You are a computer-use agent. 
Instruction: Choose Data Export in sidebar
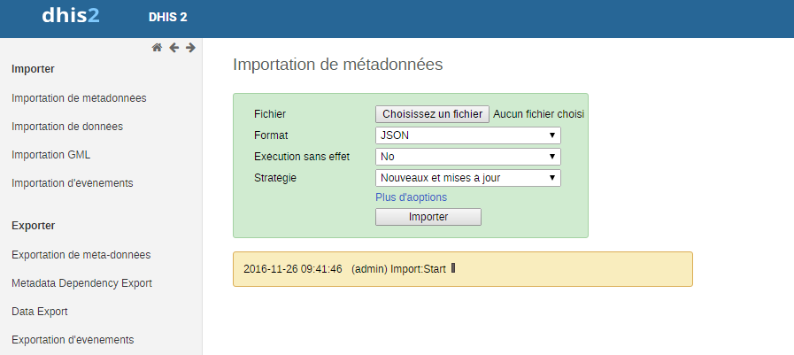(40, 312)
